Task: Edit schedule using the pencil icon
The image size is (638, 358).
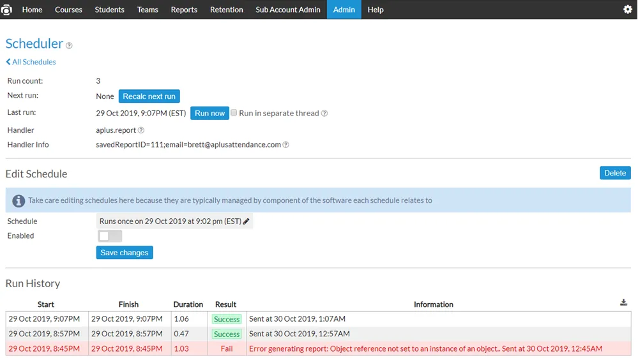Action: (x=246, y=221)
